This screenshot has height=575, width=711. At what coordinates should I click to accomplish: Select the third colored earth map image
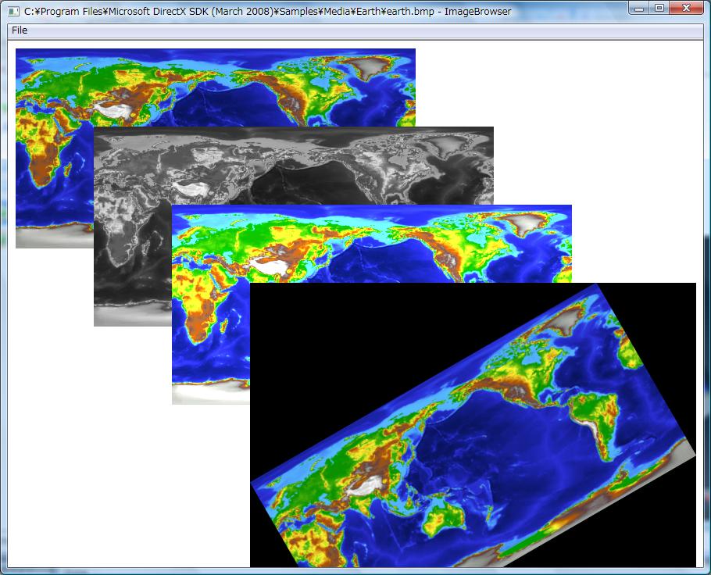[x=372, y=244]
